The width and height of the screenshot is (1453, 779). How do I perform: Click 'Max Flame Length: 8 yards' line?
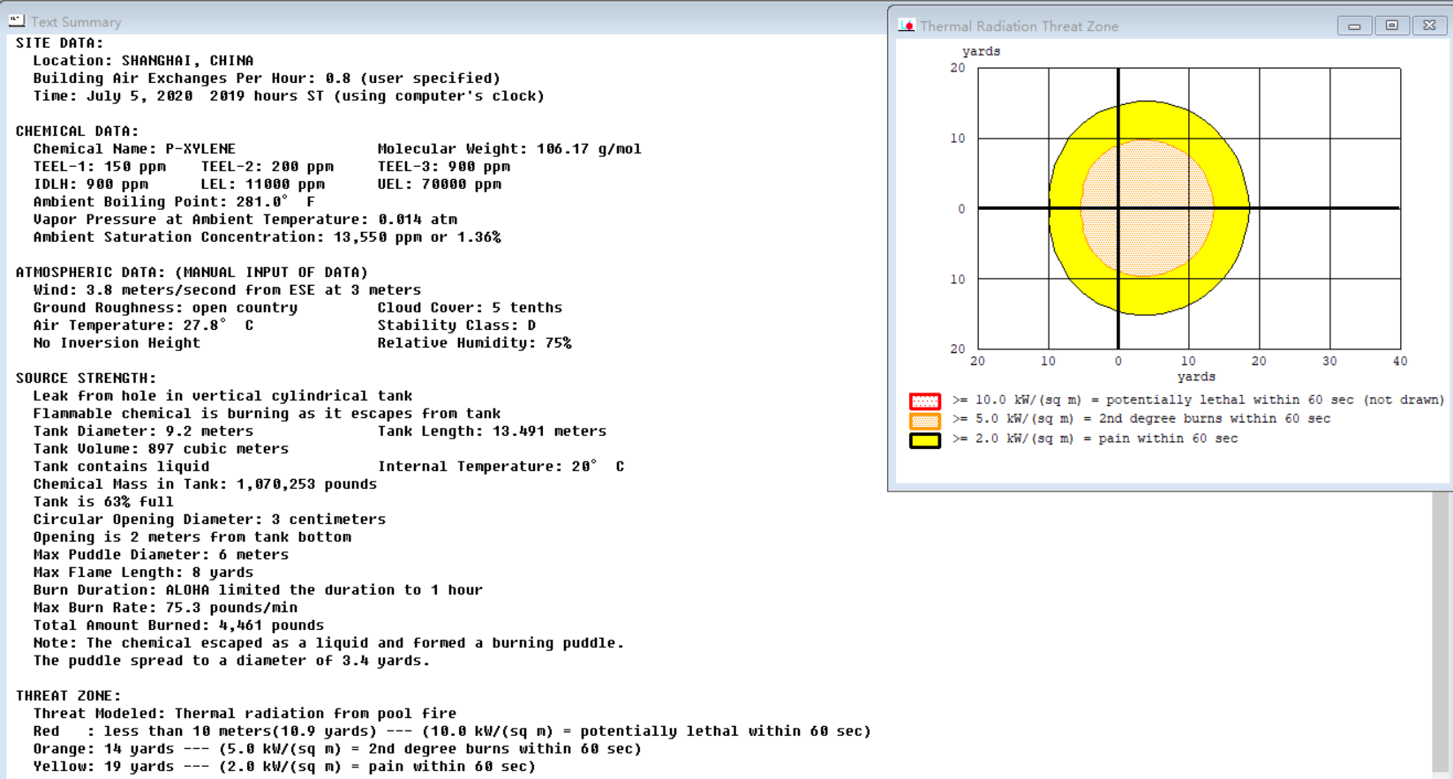[x=143, y=573]
